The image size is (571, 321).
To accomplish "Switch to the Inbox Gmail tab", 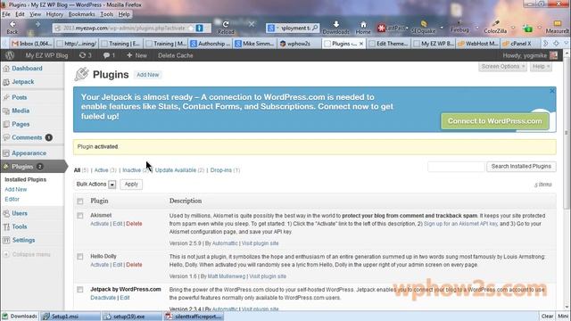I will [32, 44].
